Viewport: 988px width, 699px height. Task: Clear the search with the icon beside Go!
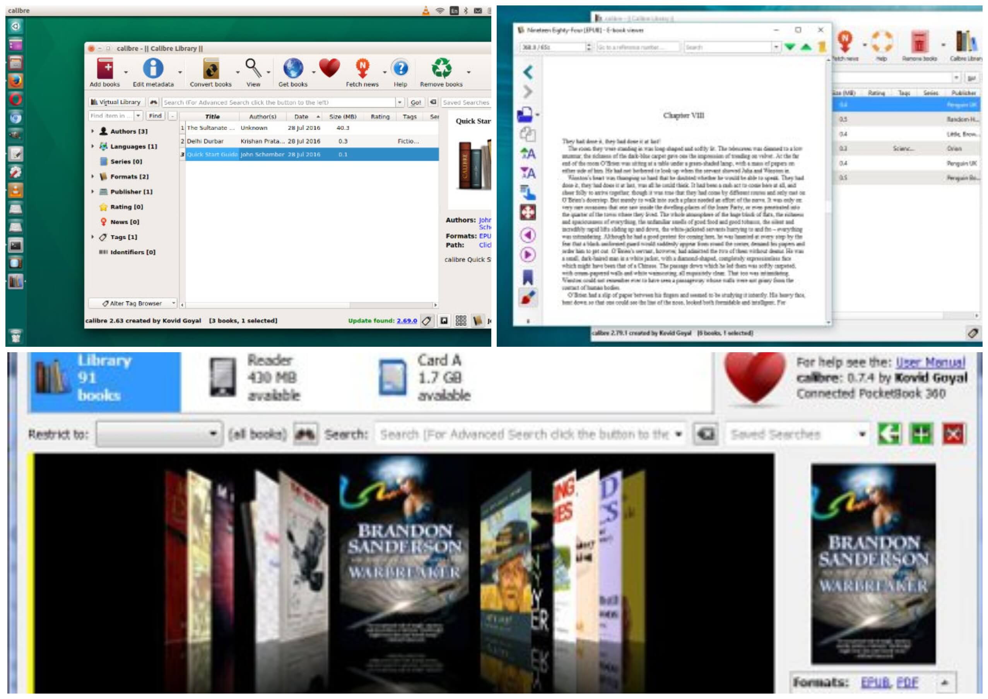click(x=433, y=102)
